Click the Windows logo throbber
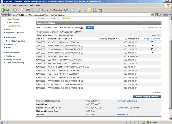 (x=168, y=5)
